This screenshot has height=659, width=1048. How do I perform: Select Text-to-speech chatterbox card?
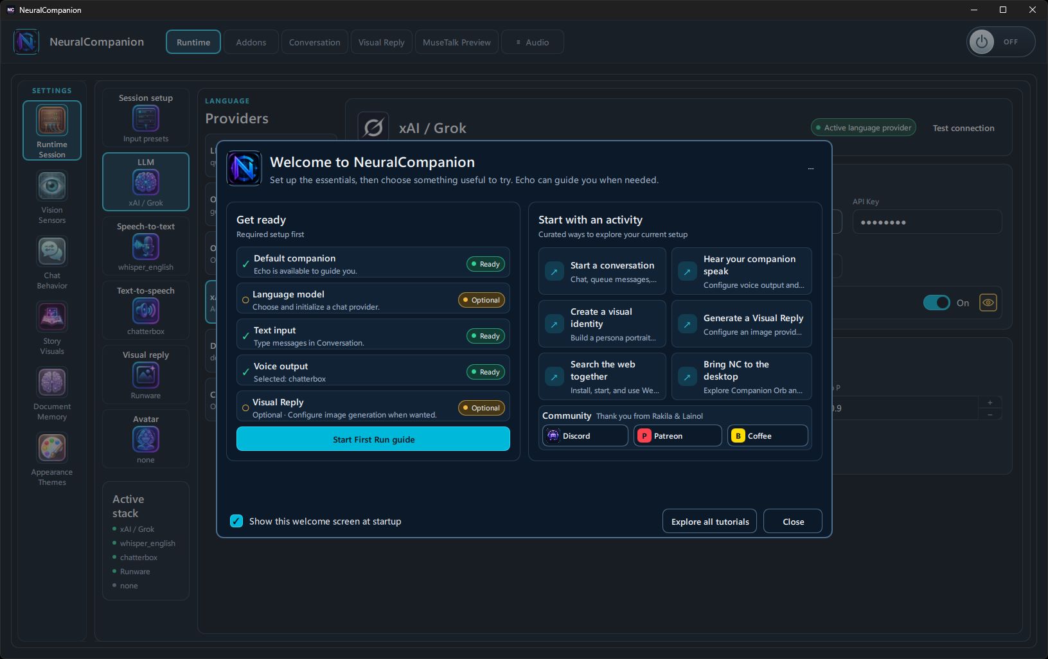pos(146,310)
